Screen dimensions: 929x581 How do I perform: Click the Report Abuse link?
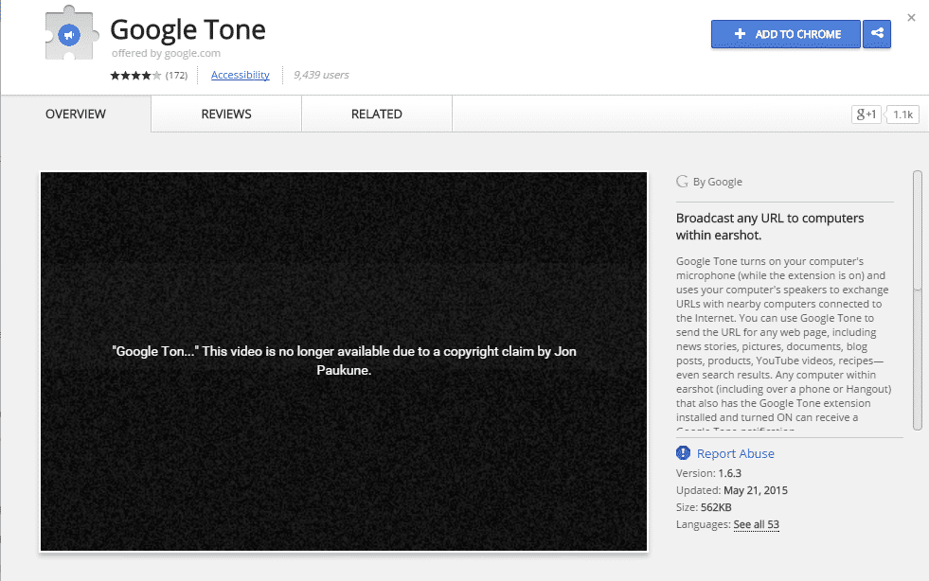(735, 454)
